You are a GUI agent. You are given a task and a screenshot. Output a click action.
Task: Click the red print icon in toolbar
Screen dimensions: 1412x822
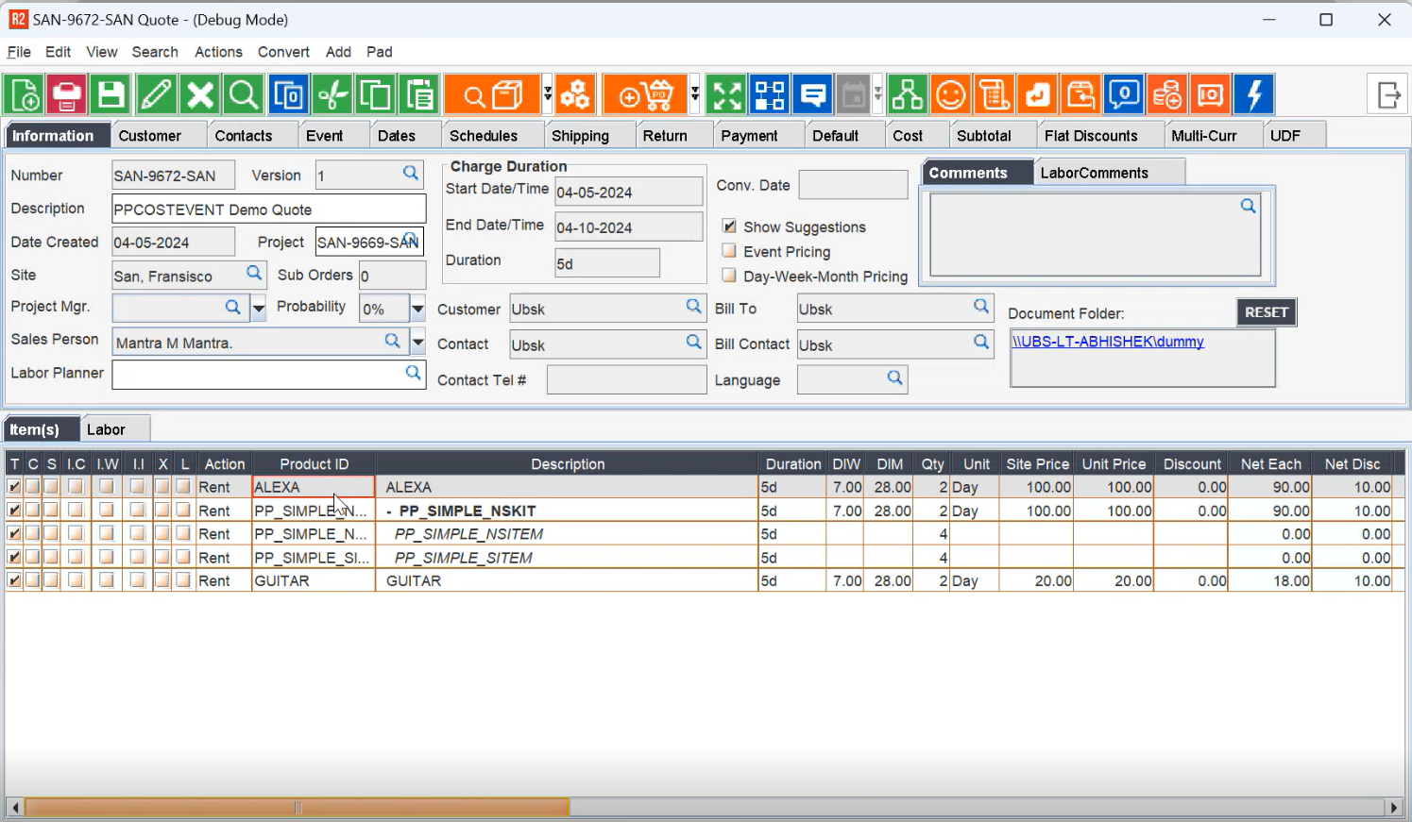(67, 95)
